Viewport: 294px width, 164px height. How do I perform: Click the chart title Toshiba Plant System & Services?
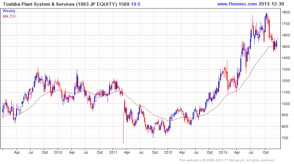point(39,4)
